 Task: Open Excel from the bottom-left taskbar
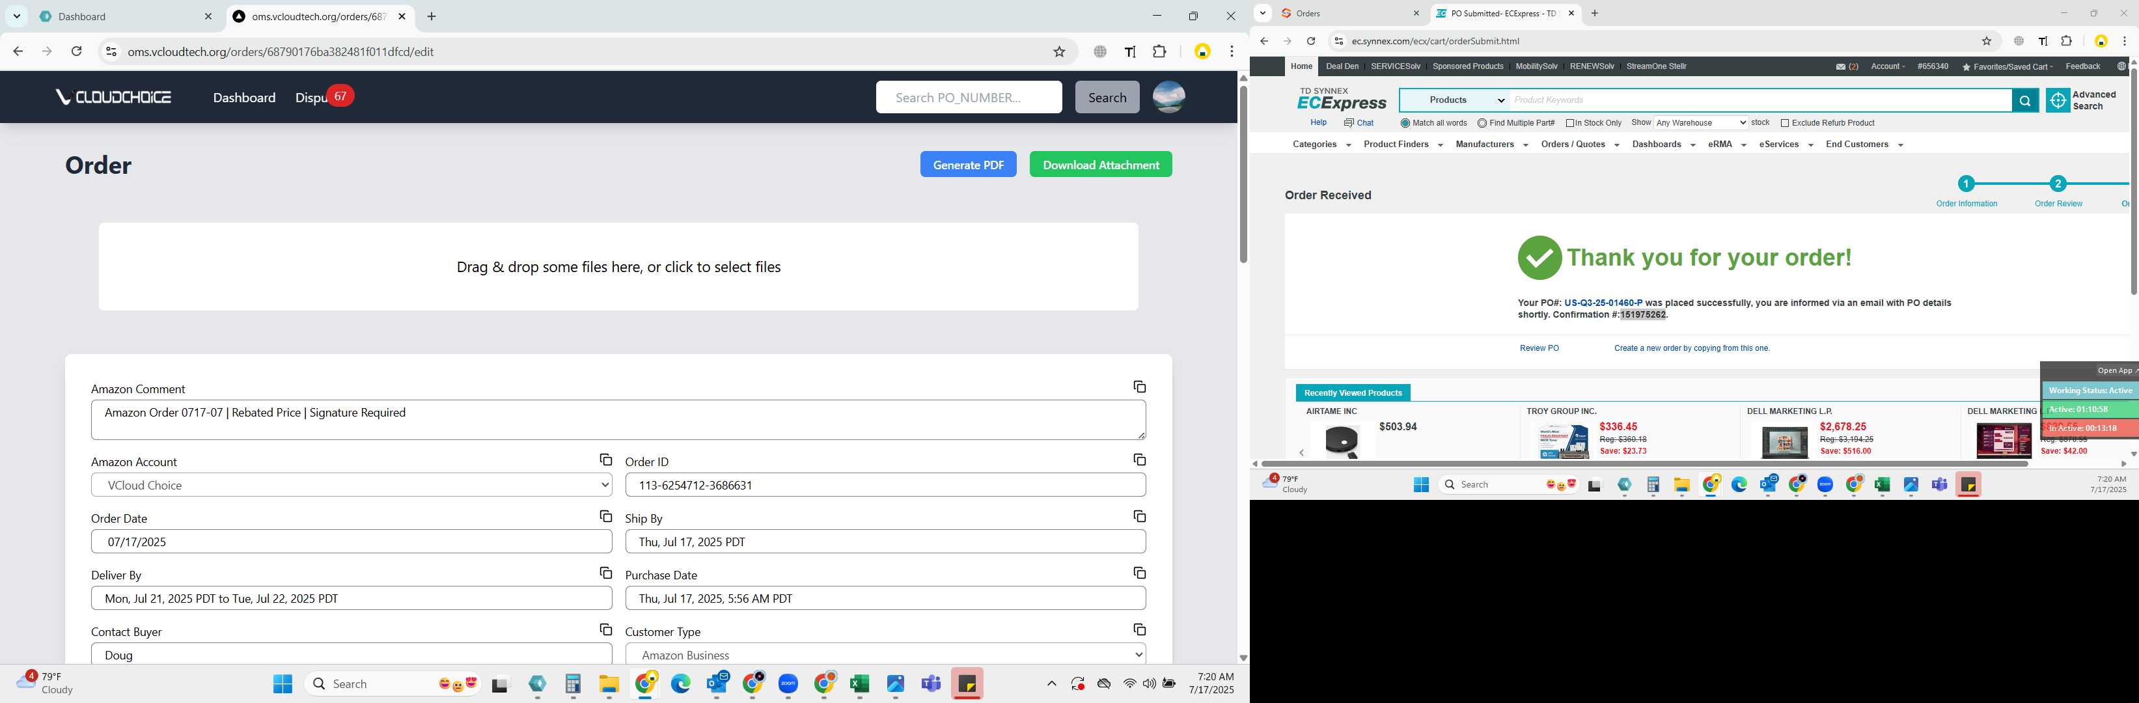[x=859, y=684]
